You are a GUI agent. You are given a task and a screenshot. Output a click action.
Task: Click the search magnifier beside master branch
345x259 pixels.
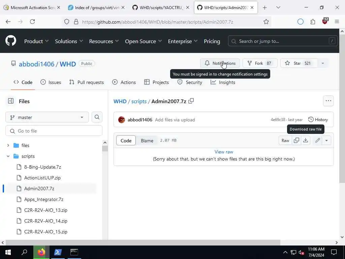coord(97,117)
